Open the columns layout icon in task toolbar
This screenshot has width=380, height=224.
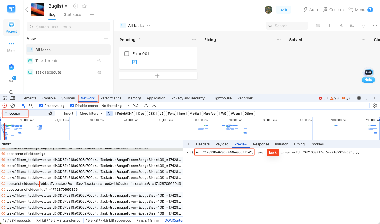click(318, 26)
